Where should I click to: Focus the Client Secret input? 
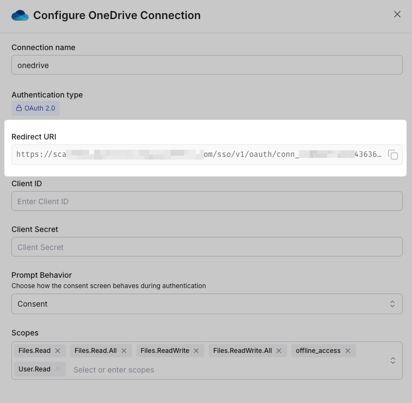coord(207,247)
